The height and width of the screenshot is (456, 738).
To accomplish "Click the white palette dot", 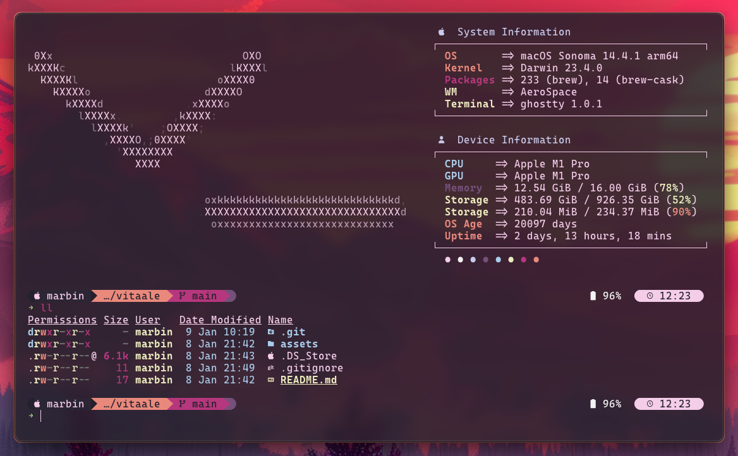I will 461,260.
